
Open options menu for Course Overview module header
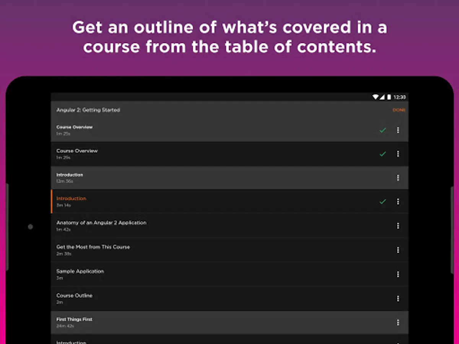tap(398, 130)
